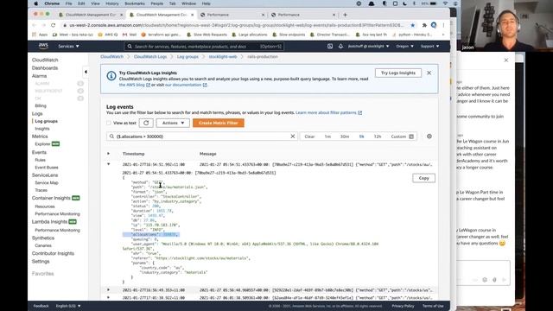Switch to the first Performance browser tab
553x311 pixels.
[x=232, y=15]
